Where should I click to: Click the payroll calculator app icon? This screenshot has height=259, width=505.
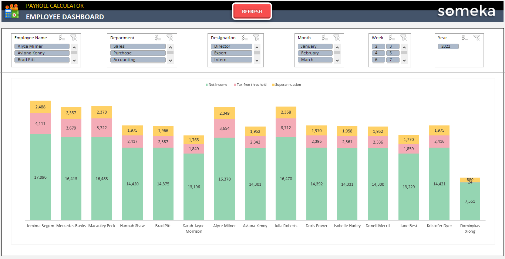tap(11, 11)
